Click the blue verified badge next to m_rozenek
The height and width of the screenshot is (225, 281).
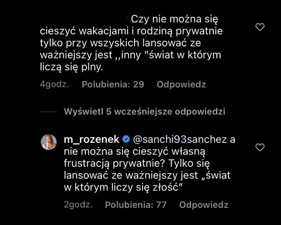click(x=126, y=140)
